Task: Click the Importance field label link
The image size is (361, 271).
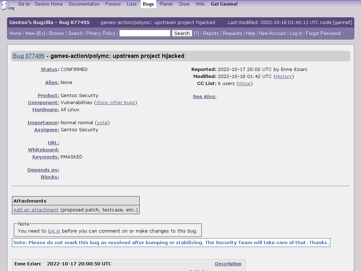Action: tap(42, 122)
